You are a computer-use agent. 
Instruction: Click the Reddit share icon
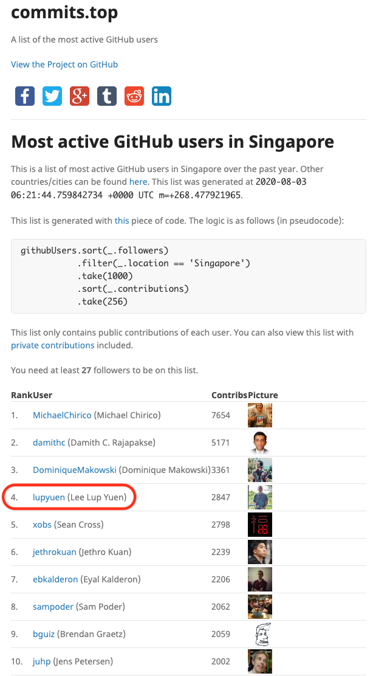[x=134, y=96]
